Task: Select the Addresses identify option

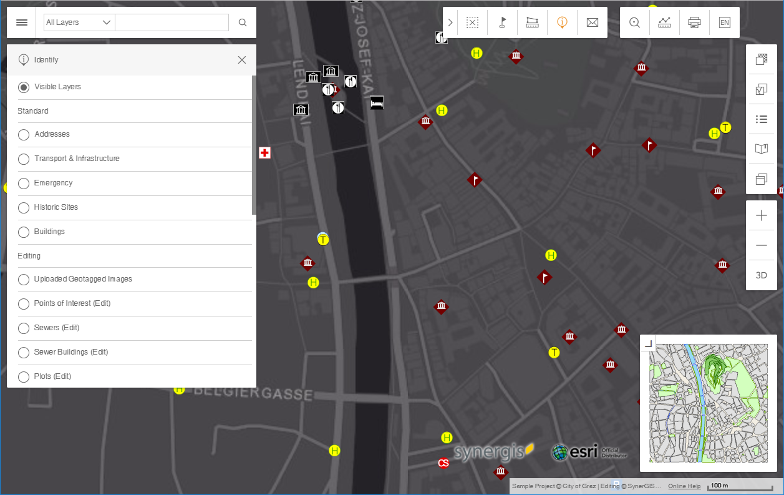Action: click(23, 134)
